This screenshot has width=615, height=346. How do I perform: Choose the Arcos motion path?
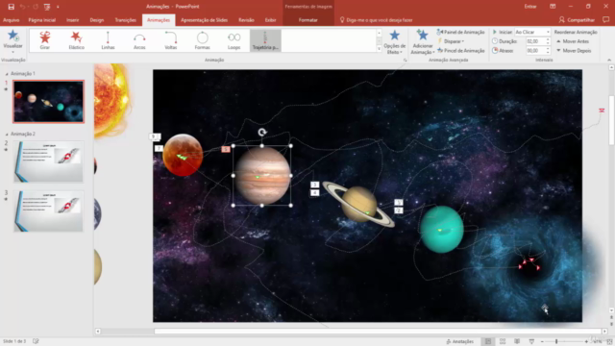[x=139, y=40]
